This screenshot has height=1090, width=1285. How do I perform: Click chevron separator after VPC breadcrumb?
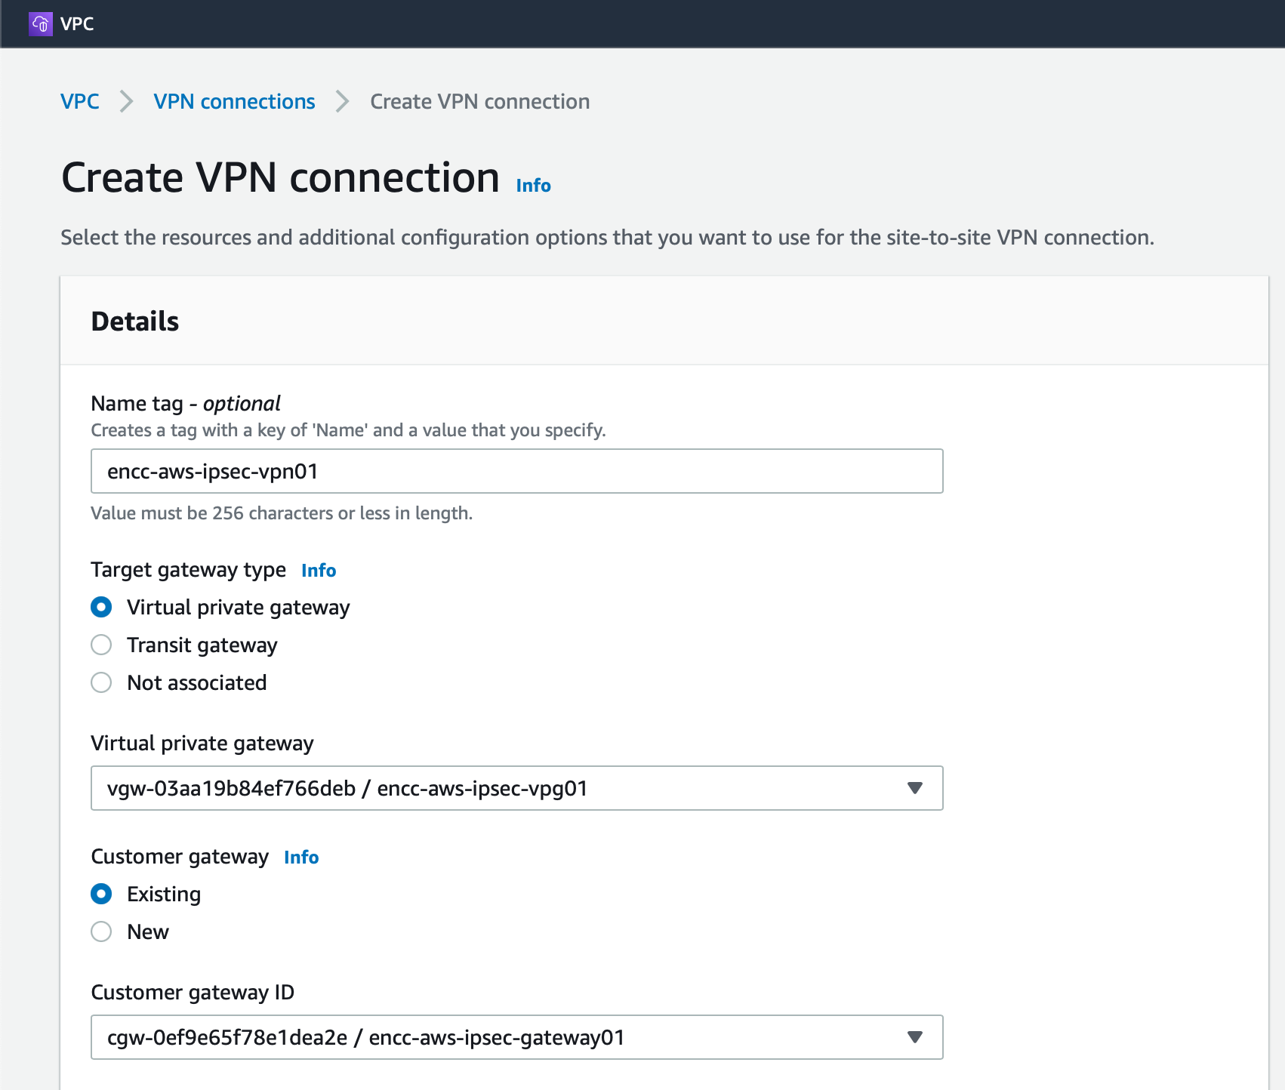(126, 101)
